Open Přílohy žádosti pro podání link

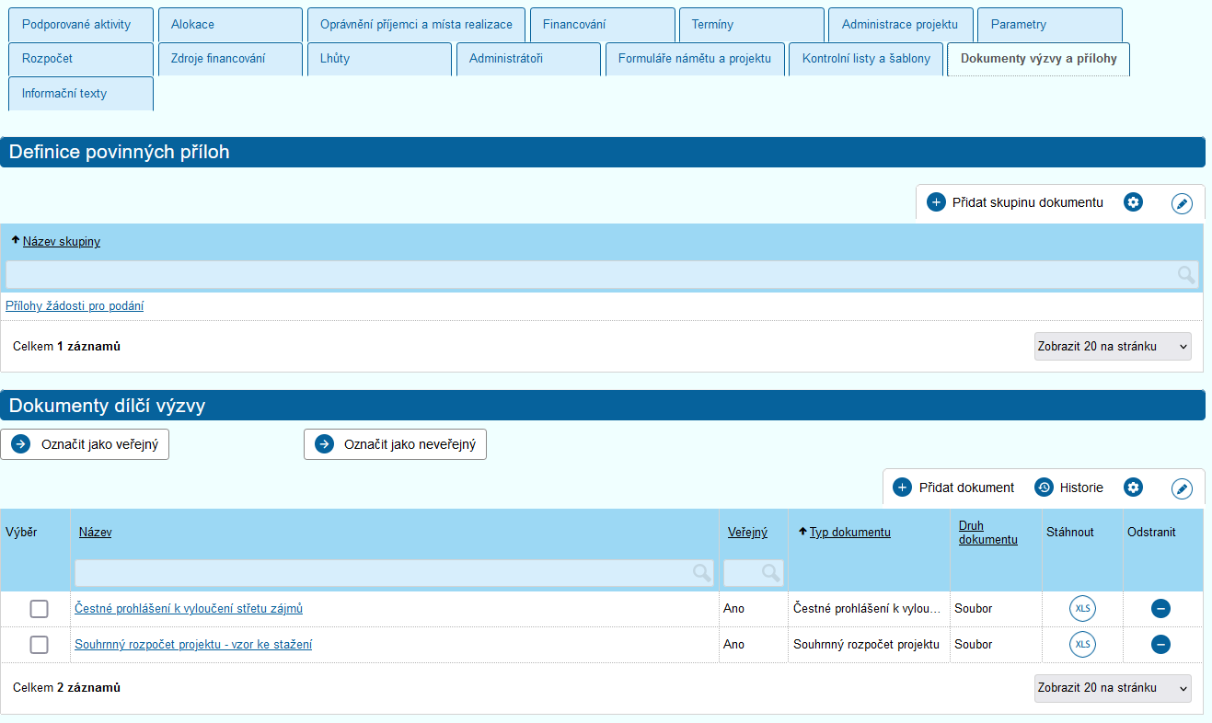click(75, 306)
